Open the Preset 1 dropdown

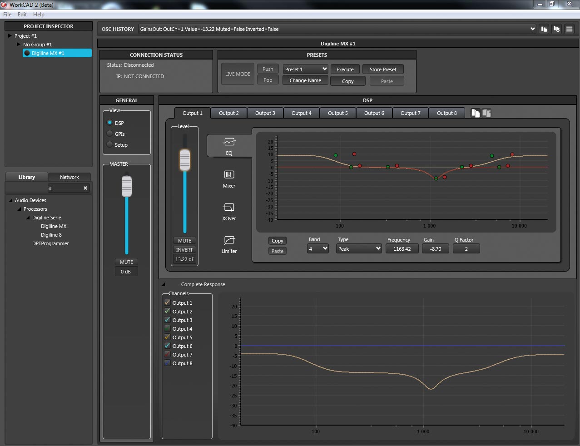click(306, 69)
